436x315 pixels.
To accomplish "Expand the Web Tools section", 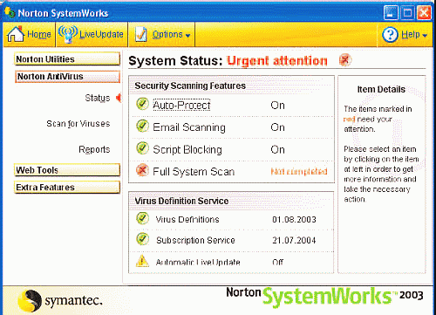I will (67, 170).
